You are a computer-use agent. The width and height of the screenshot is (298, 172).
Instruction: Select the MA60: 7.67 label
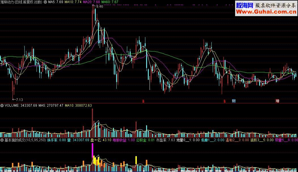tap(110, 2)
